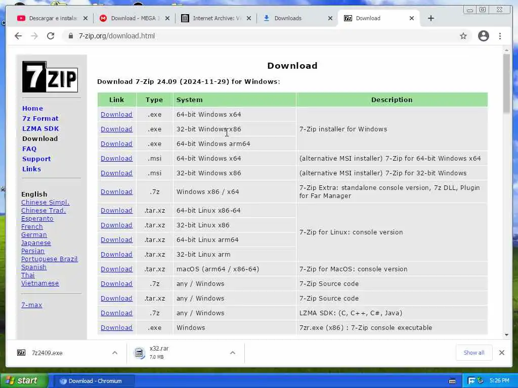Switch site language to French
The height and width of the screenshot is (388, 518).
(32, 227)
